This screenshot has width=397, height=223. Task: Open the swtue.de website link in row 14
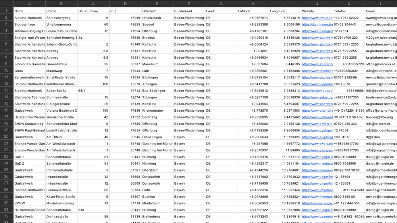317,97
